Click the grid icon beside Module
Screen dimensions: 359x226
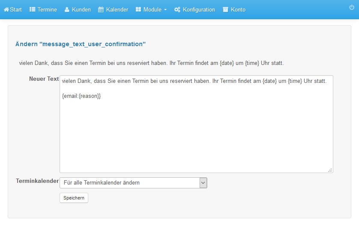point(138,9)
